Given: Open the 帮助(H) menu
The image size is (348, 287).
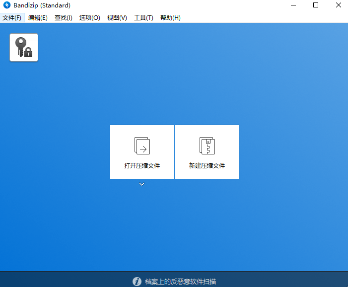Looking at the screenshot, I should pos(170,18).
